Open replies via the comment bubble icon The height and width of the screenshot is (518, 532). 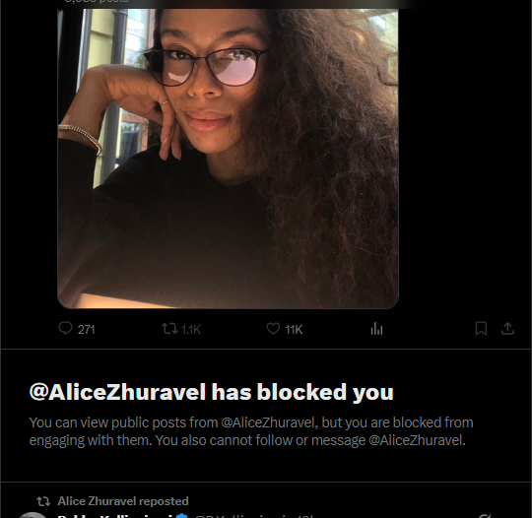[65, 328]
